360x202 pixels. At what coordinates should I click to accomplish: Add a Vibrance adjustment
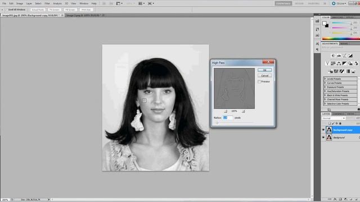click(x=327, y=63)
